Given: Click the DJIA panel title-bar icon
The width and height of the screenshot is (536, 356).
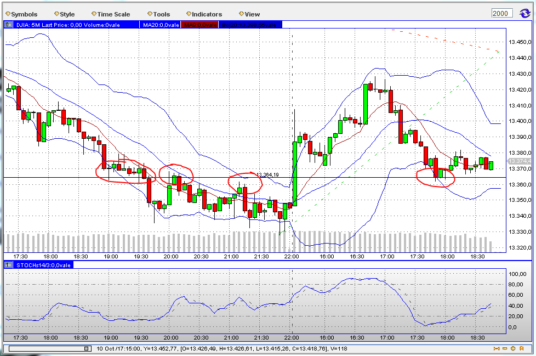Looking at the screenshot, I should (x=8, y=24).
